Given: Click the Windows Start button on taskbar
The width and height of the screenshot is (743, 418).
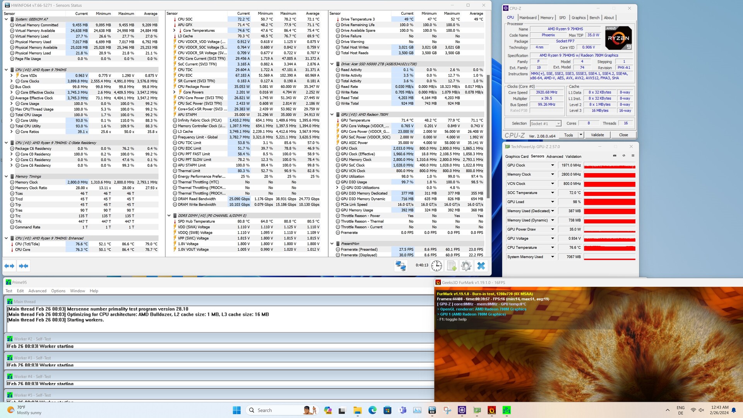Looking at the screenshot, I should tap(236, 410).
